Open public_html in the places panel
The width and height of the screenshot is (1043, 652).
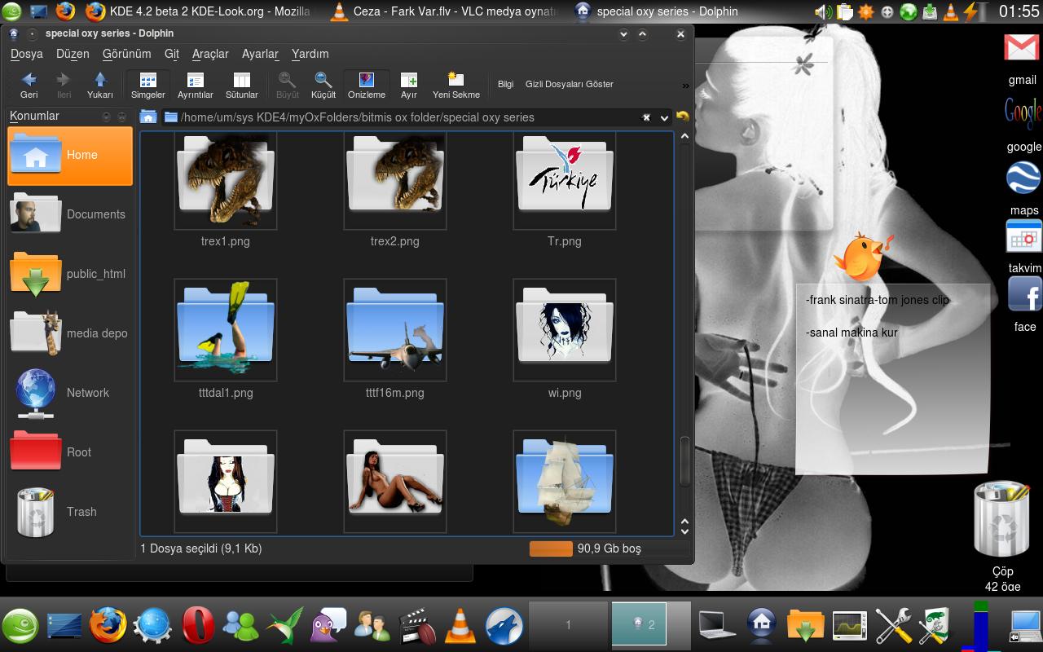pos(70,274)
